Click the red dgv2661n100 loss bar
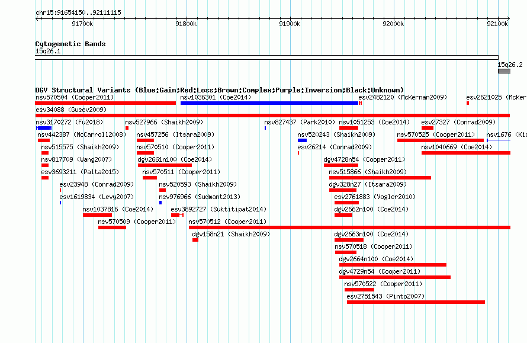Image resolution: width=527 pixels, height=343 pixels. pos(165,165)
